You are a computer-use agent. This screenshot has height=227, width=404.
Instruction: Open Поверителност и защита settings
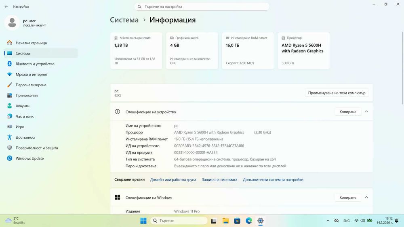(x=41, y=148)
